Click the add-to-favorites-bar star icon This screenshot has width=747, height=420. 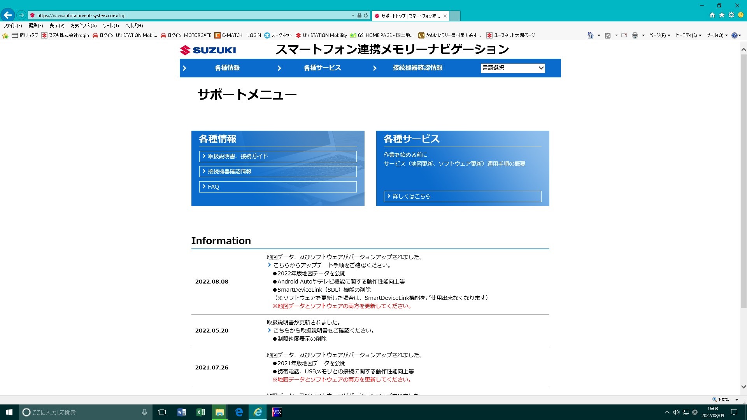pyautogui.click(x=5, y=35)
